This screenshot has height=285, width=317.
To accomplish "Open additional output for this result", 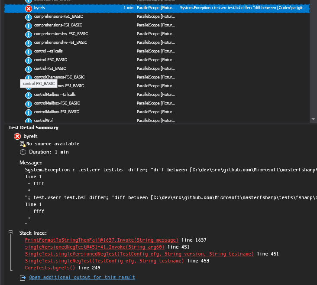I will [x=82, y=277].
